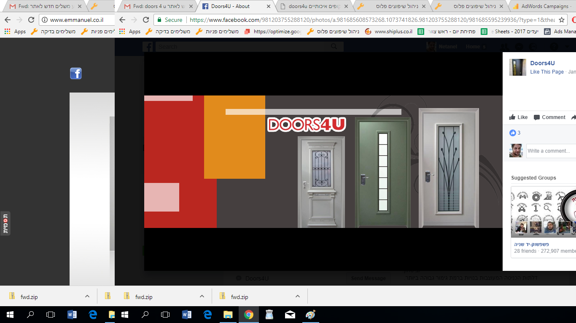Viewport: 576px width, 323px height.
Task: Open Google Chrome from the taskbar
Action: coord(248,315)
